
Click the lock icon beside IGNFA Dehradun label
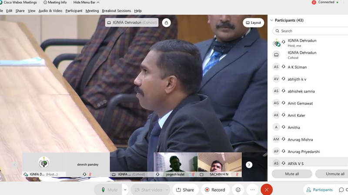[166, 23]
